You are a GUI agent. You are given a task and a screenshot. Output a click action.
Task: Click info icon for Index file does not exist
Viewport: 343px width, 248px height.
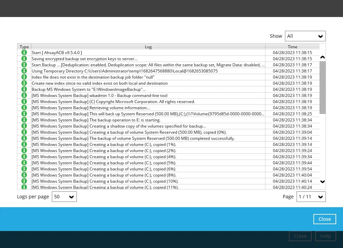tap(24, 77)
